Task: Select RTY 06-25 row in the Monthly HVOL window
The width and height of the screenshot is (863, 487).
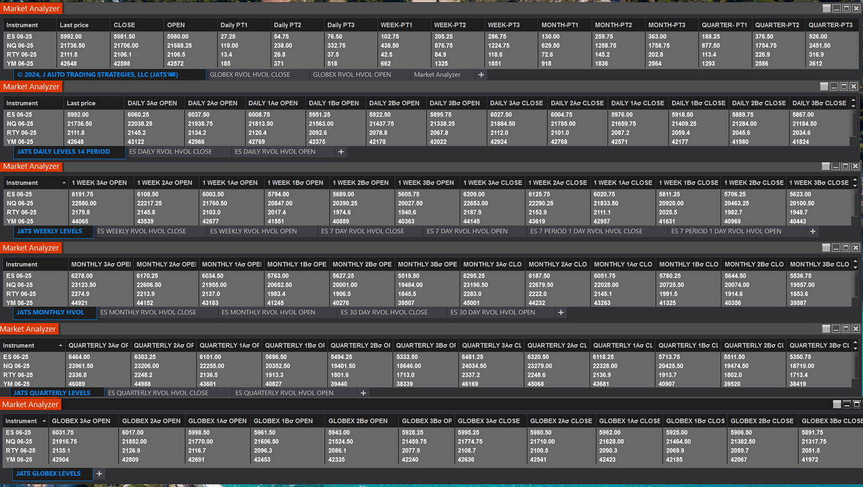Action: (427, 294)
